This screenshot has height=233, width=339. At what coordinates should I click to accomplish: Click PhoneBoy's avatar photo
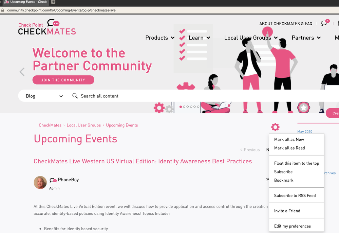point(40,182)
